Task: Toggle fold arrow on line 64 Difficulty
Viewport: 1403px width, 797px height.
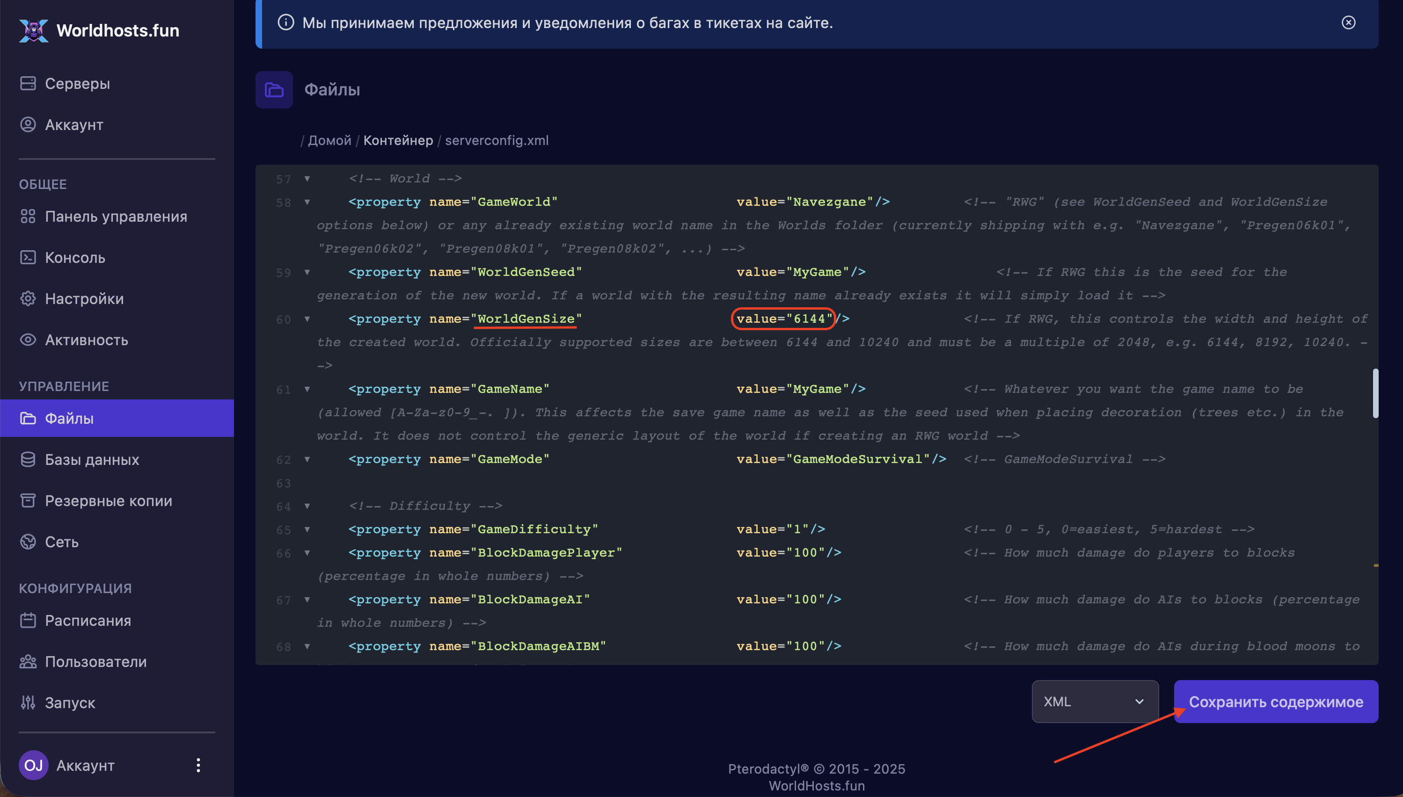Action: (307, 506)
